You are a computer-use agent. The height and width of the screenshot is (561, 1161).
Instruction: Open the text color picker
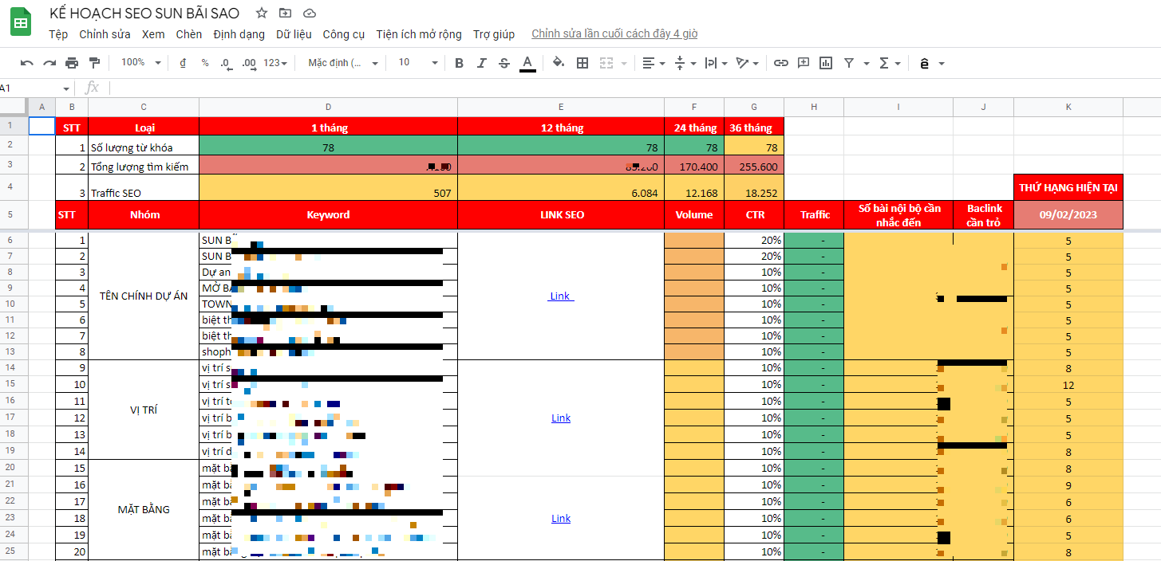tap(527, 63)
